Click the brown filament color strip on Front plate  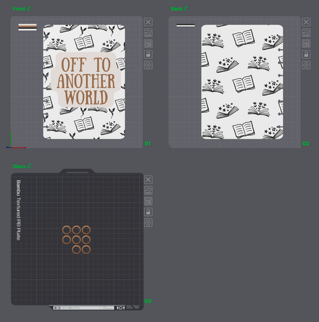(28, 26)
